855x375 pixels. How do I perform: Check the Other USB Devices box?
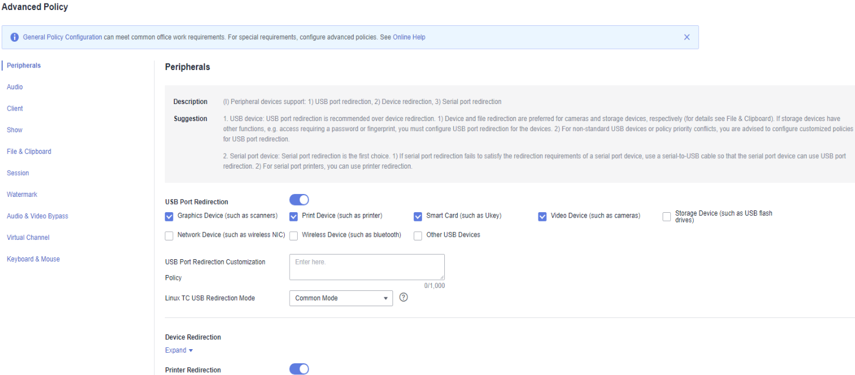(x=418, y=236)
